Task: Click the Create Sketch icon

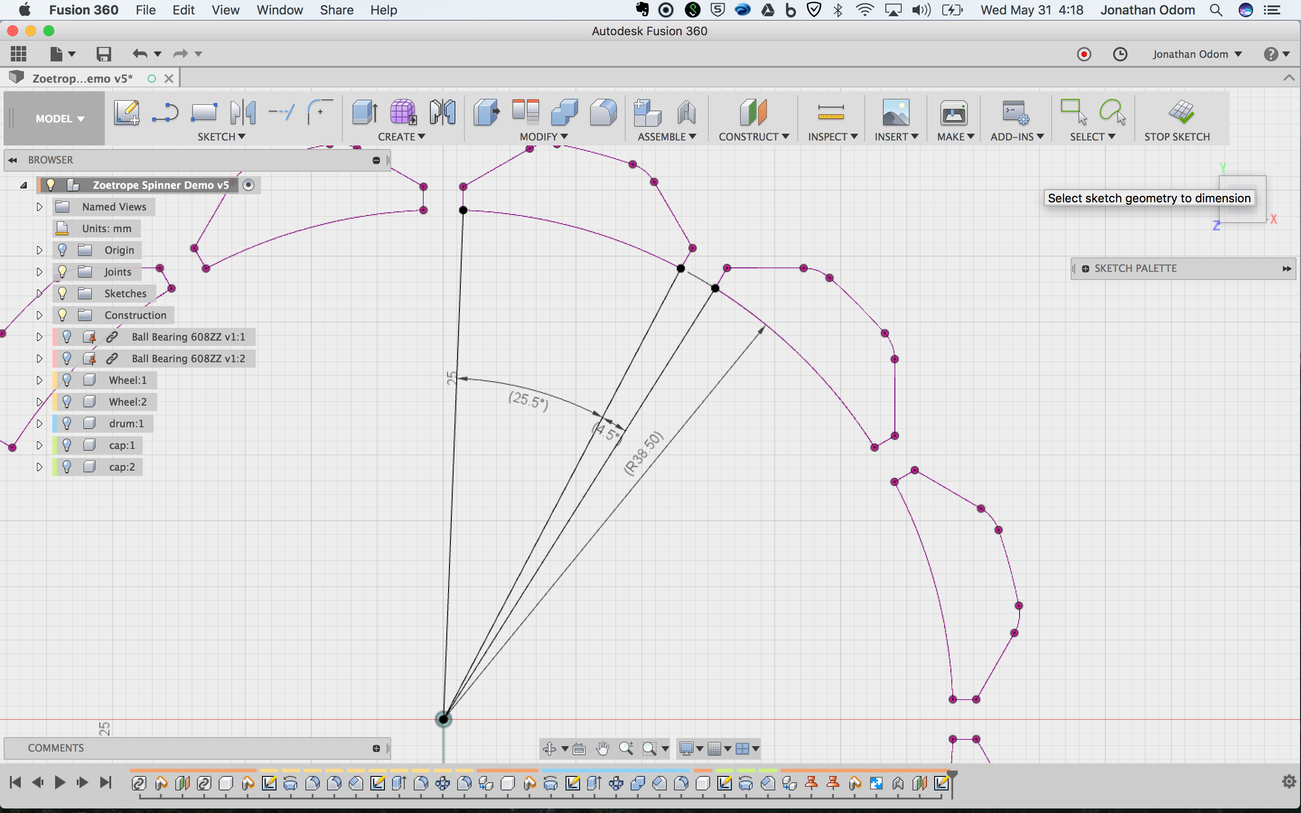Action: pos(127,112)
